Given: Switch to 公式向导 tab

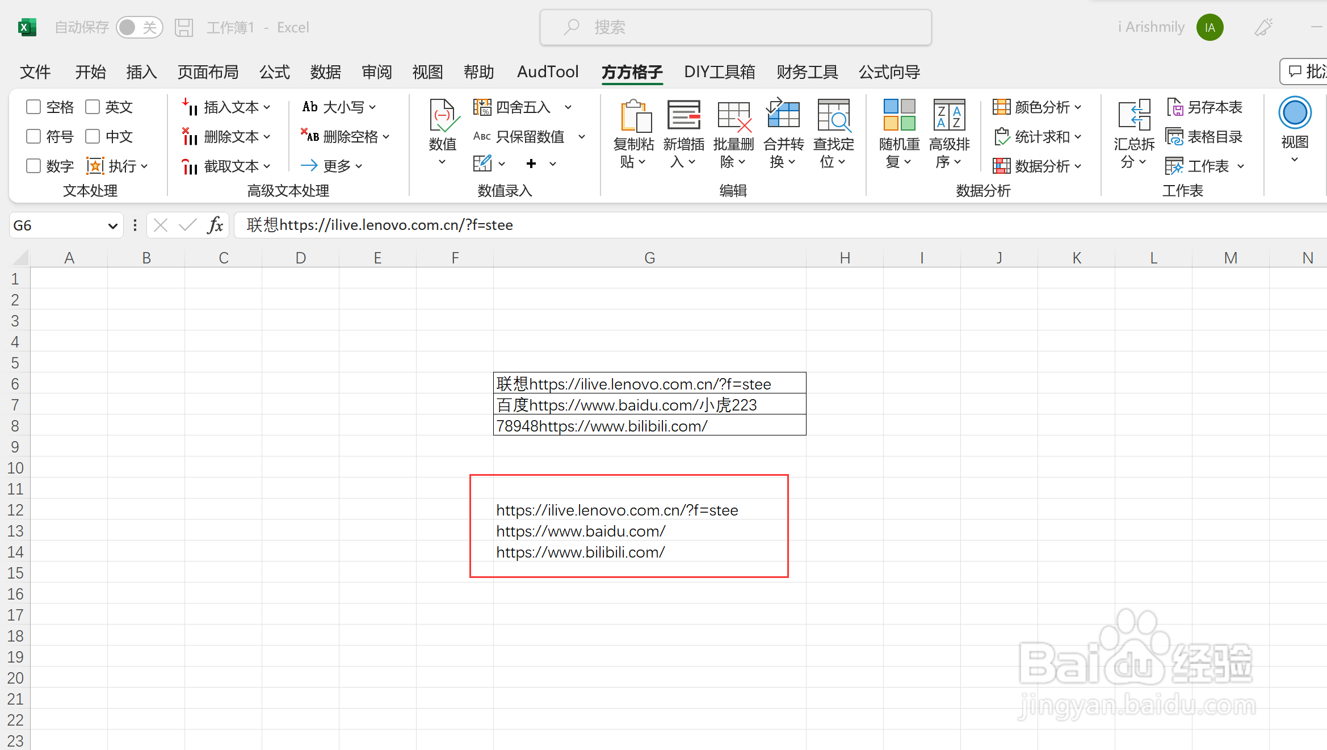Looking at the screenshot, I should pyautogui.click(x=889, y=72).
